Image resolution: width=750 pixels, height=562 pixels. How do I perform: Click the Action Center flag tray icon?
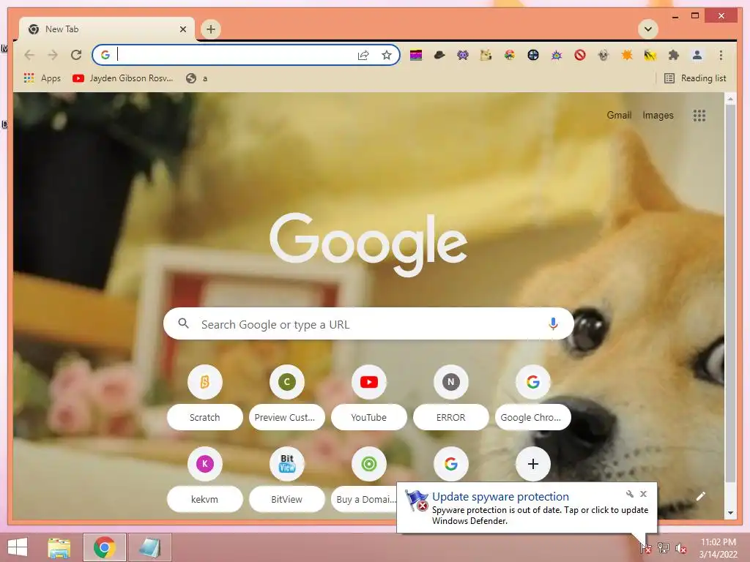pyautogui.click(x=645, y=548)
